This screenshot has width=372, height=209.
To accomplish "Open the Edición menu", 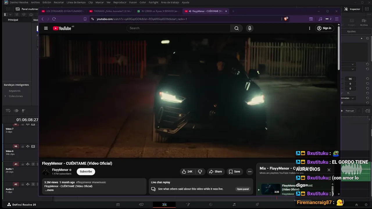I will coord(47,2).
